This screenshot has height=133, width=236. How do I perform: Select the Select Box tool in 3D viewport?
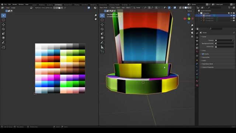tap(102, 16)
